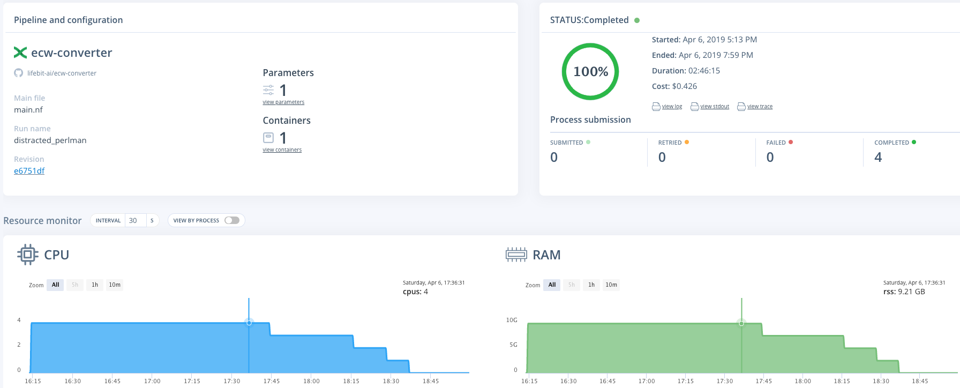Click the run name distracted_perlman
Viewport: 960px width, 388px height.
50,140
